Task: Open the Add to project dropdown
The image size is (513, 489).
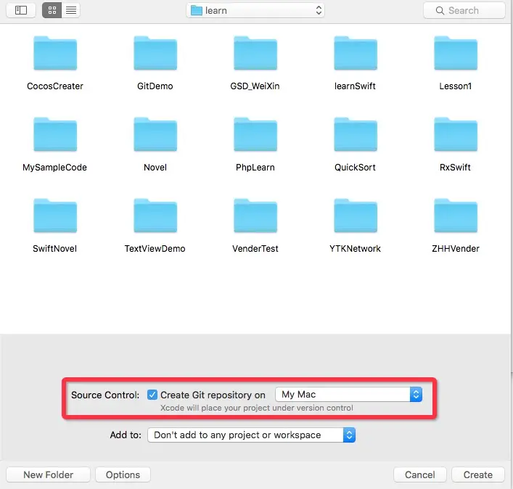Action: pyautogui.click(x=251, y=435)
